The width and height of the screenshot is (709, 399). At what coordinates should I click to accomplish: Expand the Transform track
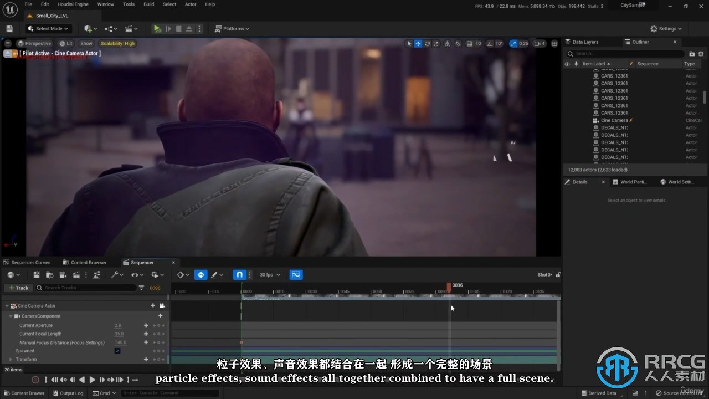(x=11, y=360)
